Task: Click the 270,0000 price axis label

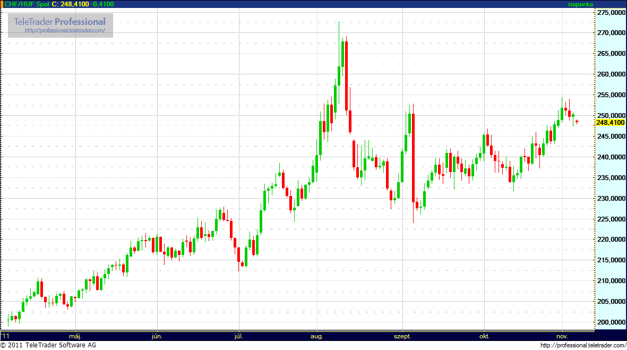Action: 611,33
